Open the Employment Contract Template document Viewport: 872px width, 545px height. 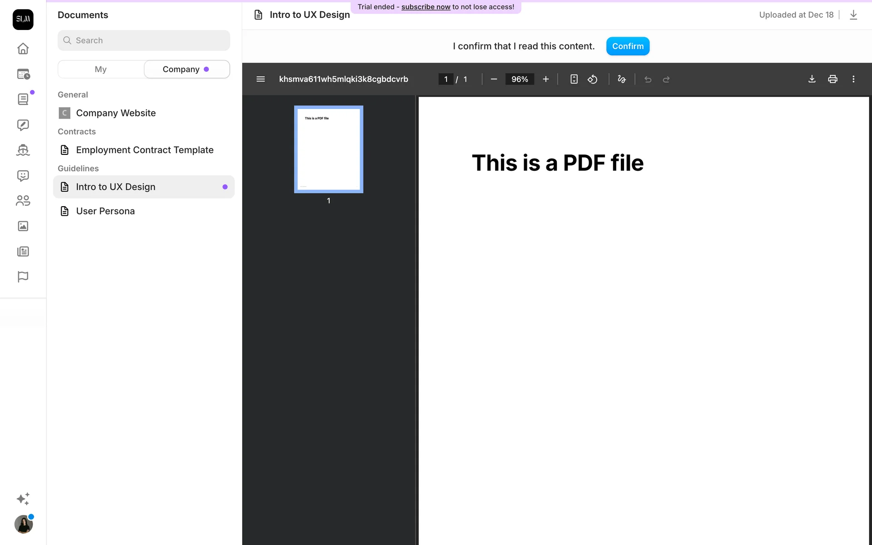tap(144, 150)
